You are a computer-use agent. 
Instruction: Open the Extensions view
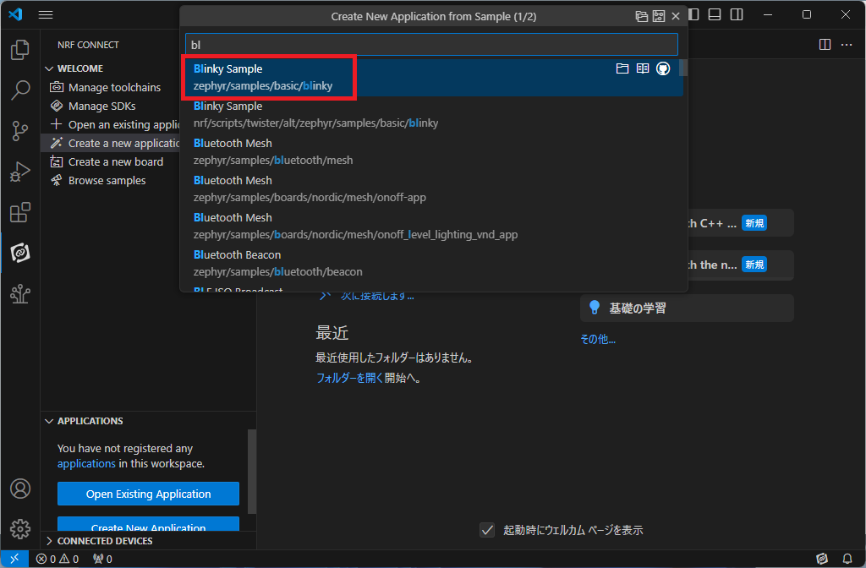click(x=20, y=212)
